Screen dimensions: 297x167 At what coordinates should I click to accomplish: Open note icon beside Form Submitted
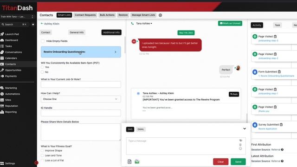coord(279,72)
